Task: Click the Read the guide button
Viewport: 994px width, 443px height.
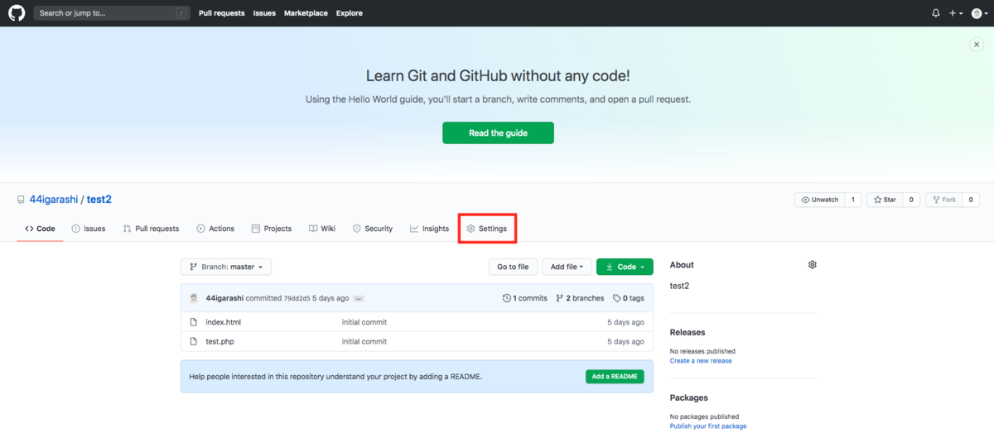Action: (x=498, y=132)
